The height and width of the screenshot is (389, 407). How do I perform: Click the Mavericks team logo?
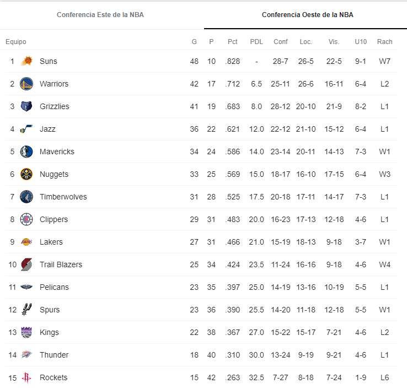point(26,152)
